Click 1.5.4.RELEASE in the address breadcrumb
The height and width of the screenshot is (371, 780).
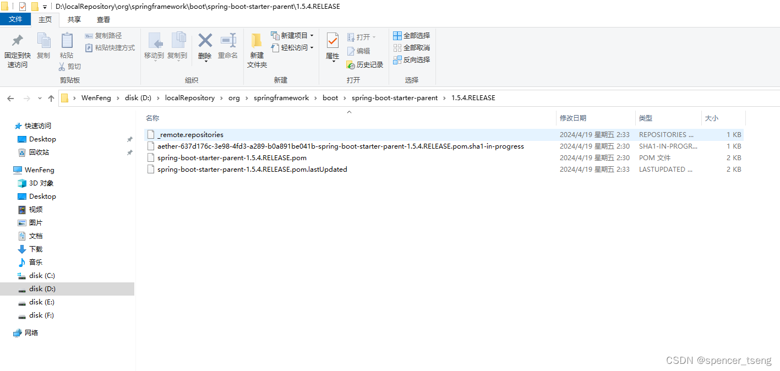click(473, 98)
